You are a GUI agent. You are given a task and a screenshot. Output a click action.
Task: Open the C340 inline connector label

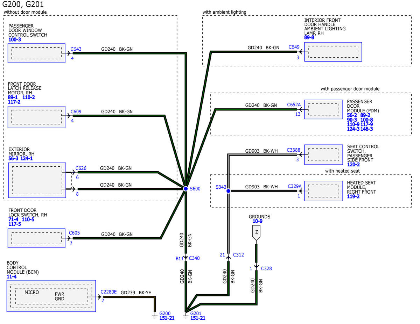[x=194, y=258]
